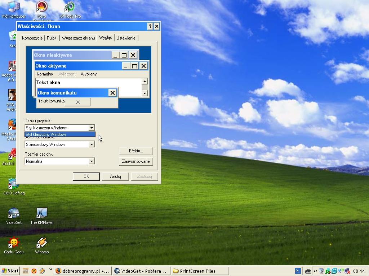Click Wybrany in the preview menu
Screen dimensions: 369x276
tap(89, 74)
